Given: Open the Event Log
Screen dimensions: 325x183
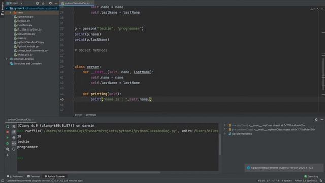Looking at the screenshot, I should (311, 176).
